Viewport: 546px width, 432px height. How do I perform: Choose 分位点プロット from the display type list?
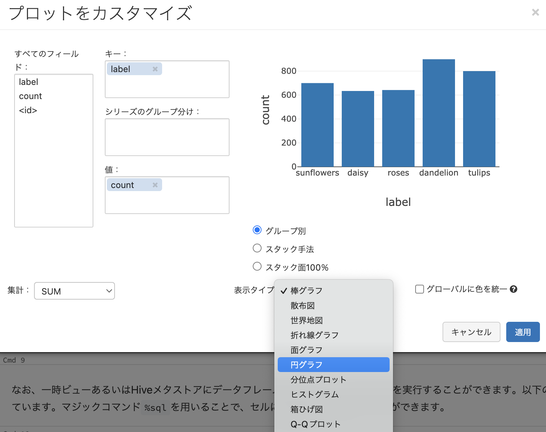coord(334,379)
